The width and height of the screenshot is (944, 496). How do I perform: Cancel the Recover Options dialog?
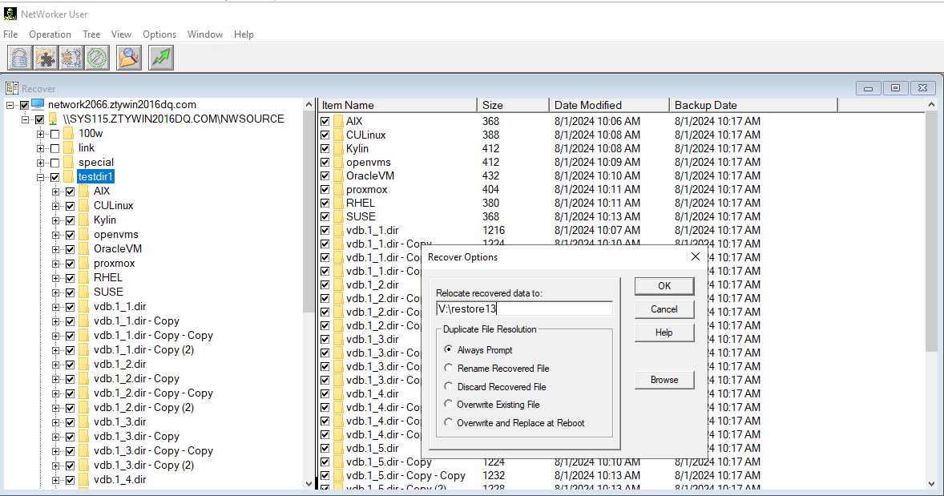(x=664, y=309)
